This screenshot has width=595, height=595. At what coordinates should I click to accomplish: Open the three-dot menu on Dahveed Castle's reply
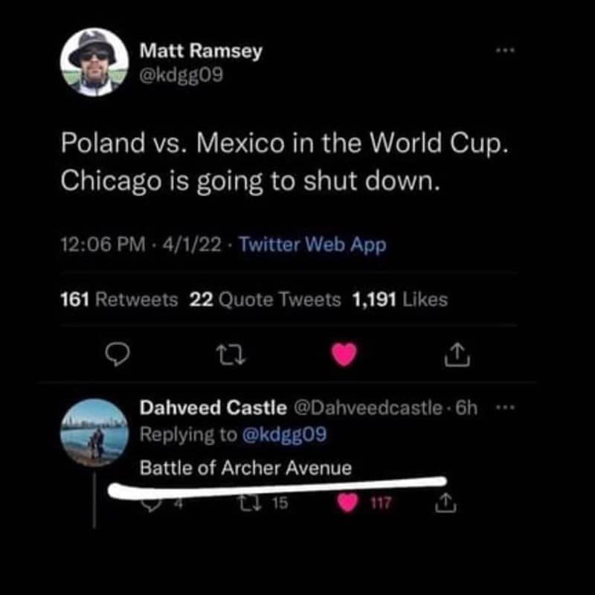507,408
